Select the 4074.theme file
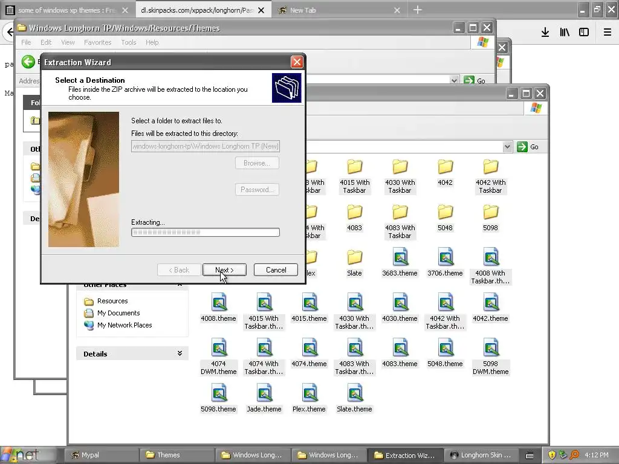 click(309, 353)
